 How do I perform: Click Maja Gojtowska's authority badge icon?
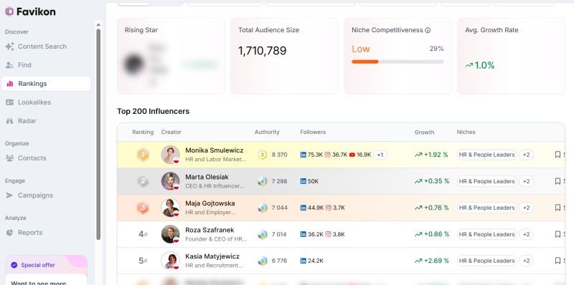(x=262, y=208)
